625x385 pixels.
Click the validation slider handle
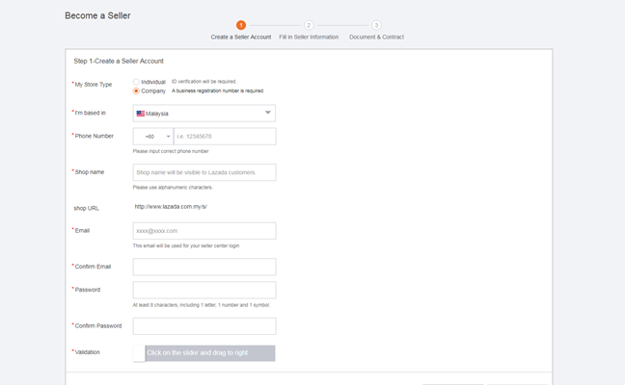tap(139, 353)
